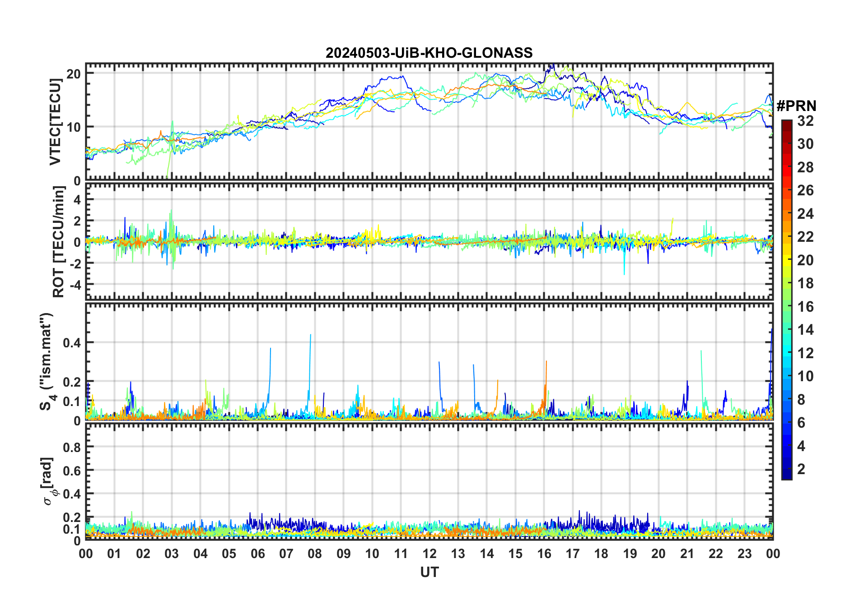This screenshot has height=600, width=859.
Task: Click colorbar tick label "8"
Action: coord(801,400)
